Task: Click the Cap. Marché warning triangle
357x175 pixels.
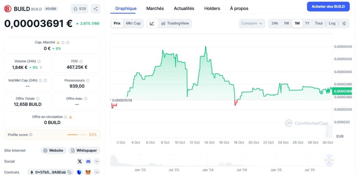Action: tap(58, 42)
